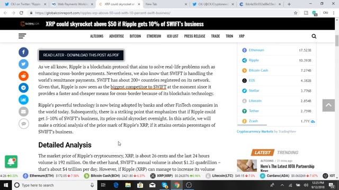339x190 pixels.
Task: Open Chrome three-dot menu
Action: [334, 13]
